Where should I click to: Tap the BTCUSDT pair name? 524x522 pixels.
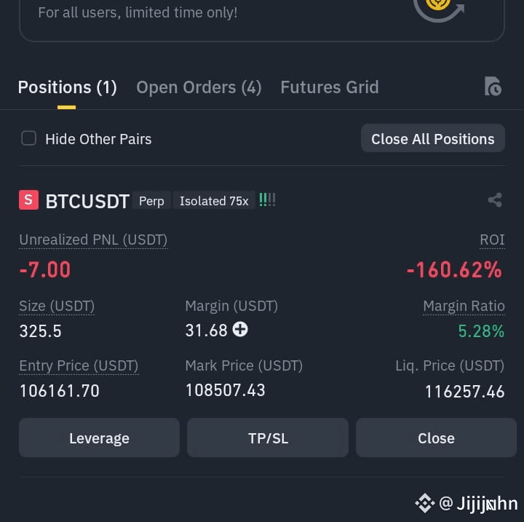[87, 202]
